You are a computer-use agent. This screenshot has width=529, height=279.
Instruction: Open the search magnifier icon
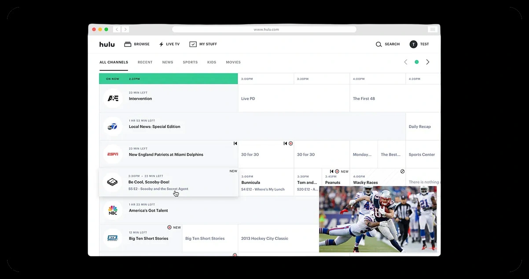click(x=378, y=44)
